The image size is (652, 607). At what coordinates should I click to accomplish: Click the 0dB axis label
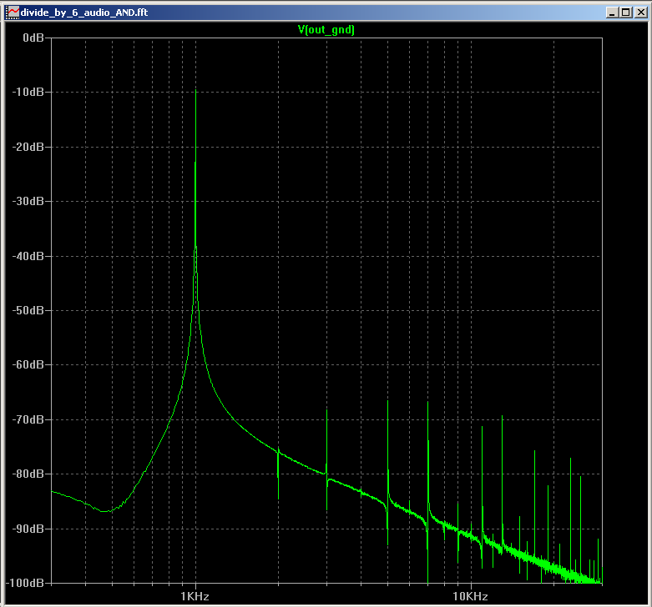[33, 38]
